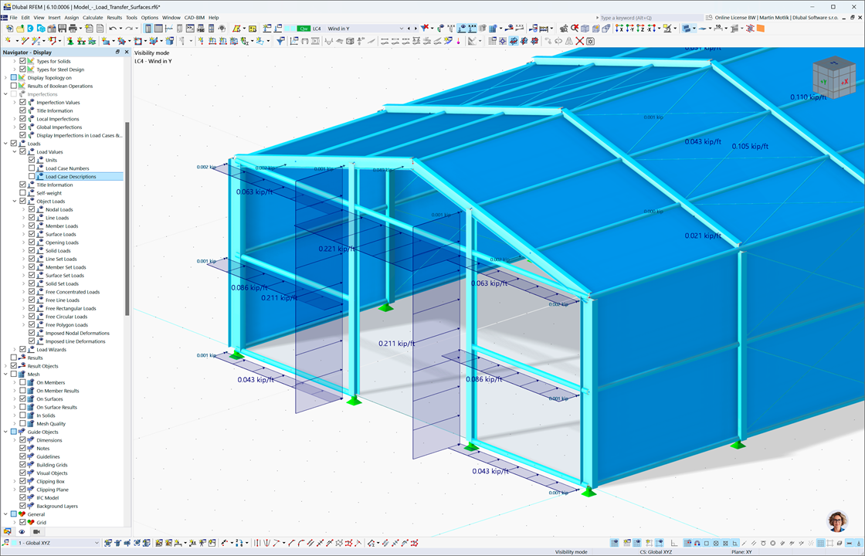Open a model using the Open file icon

[20, 29]
